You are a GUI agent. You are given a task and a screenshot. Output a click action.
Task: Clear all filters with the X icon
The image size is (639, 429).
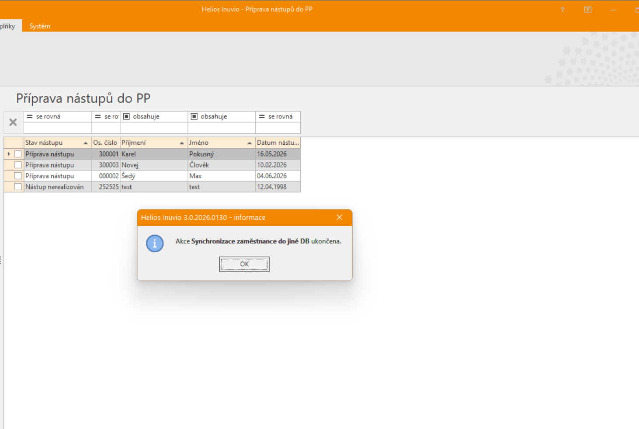[x=13, y=122]
